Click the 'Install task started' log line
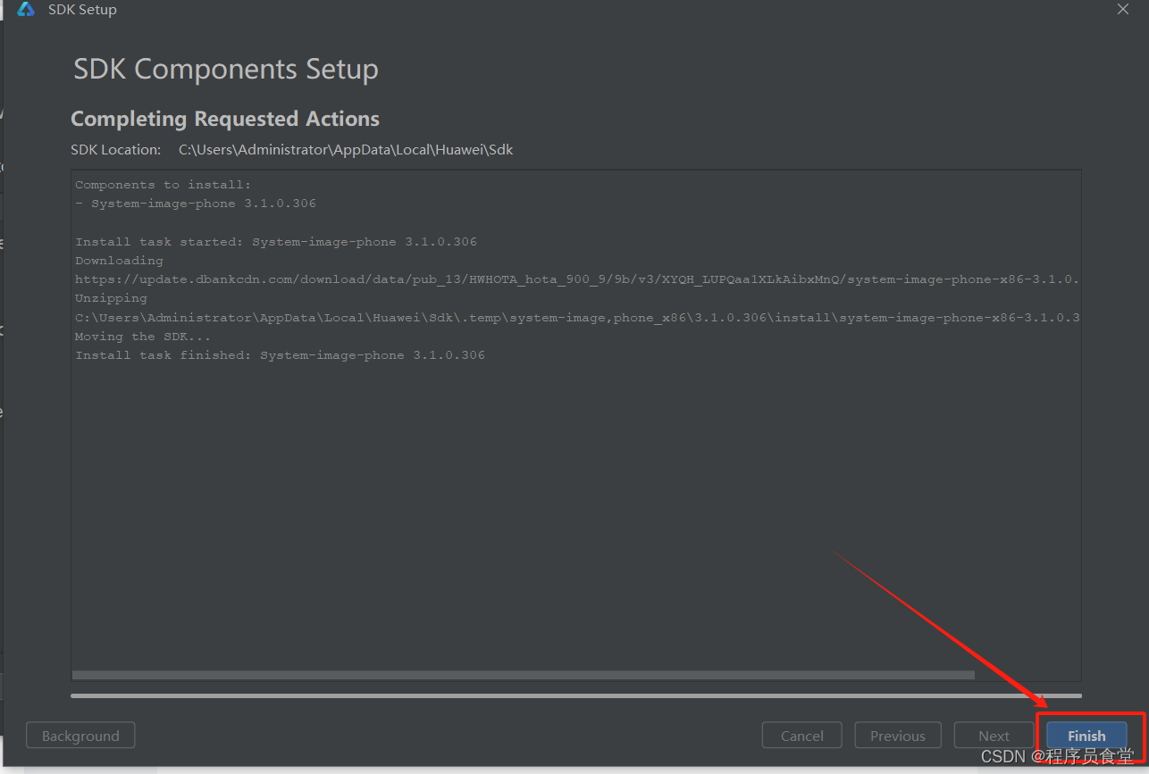 (276, 242)
